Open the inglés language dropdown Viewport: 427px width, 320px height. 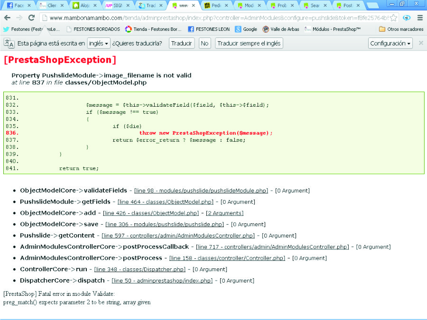coord(99,43)
